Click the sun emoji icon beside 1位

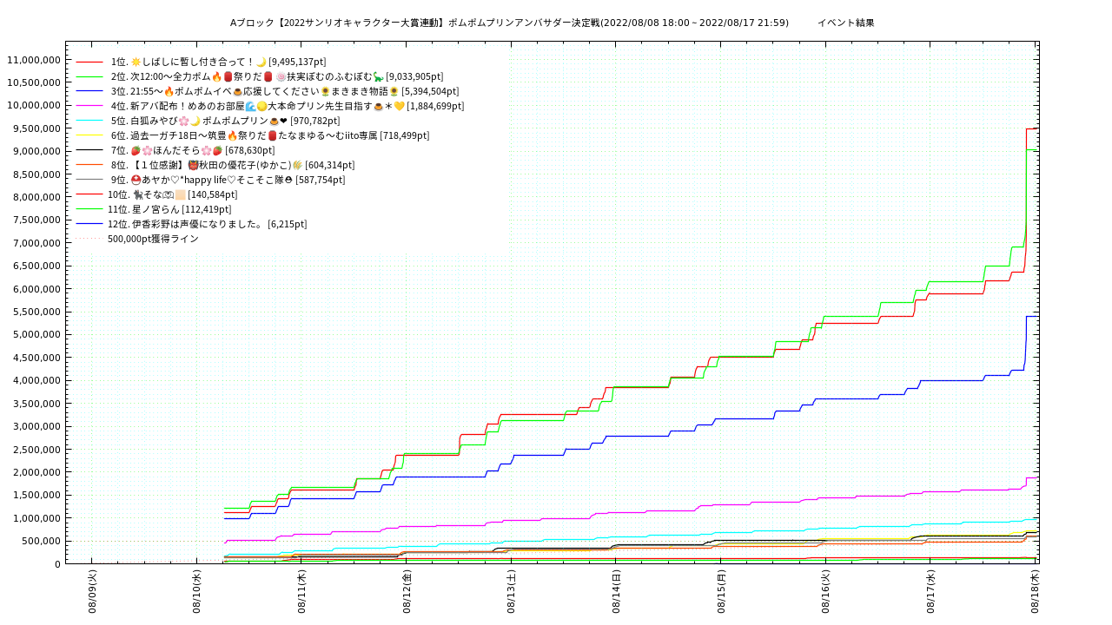point(136,62)
